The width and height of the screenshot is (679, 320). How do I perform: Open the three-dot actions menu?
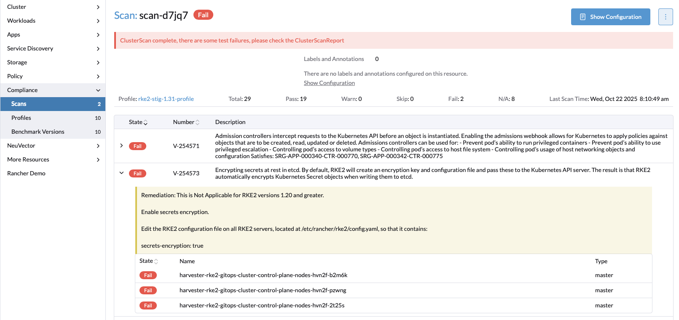coord(665,17)
